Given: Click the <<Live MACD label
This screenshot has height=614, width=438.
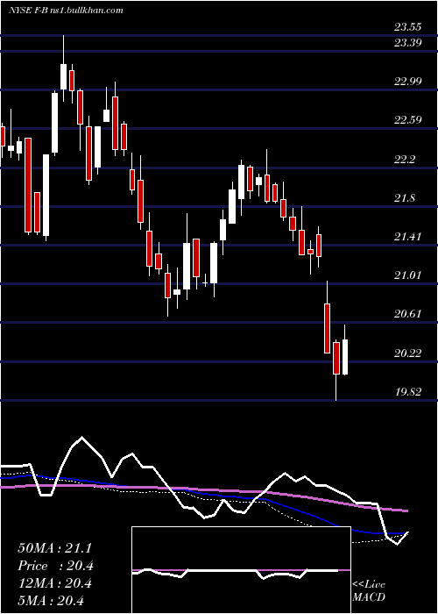Looking at the screenshot, I should pos(369,590).
